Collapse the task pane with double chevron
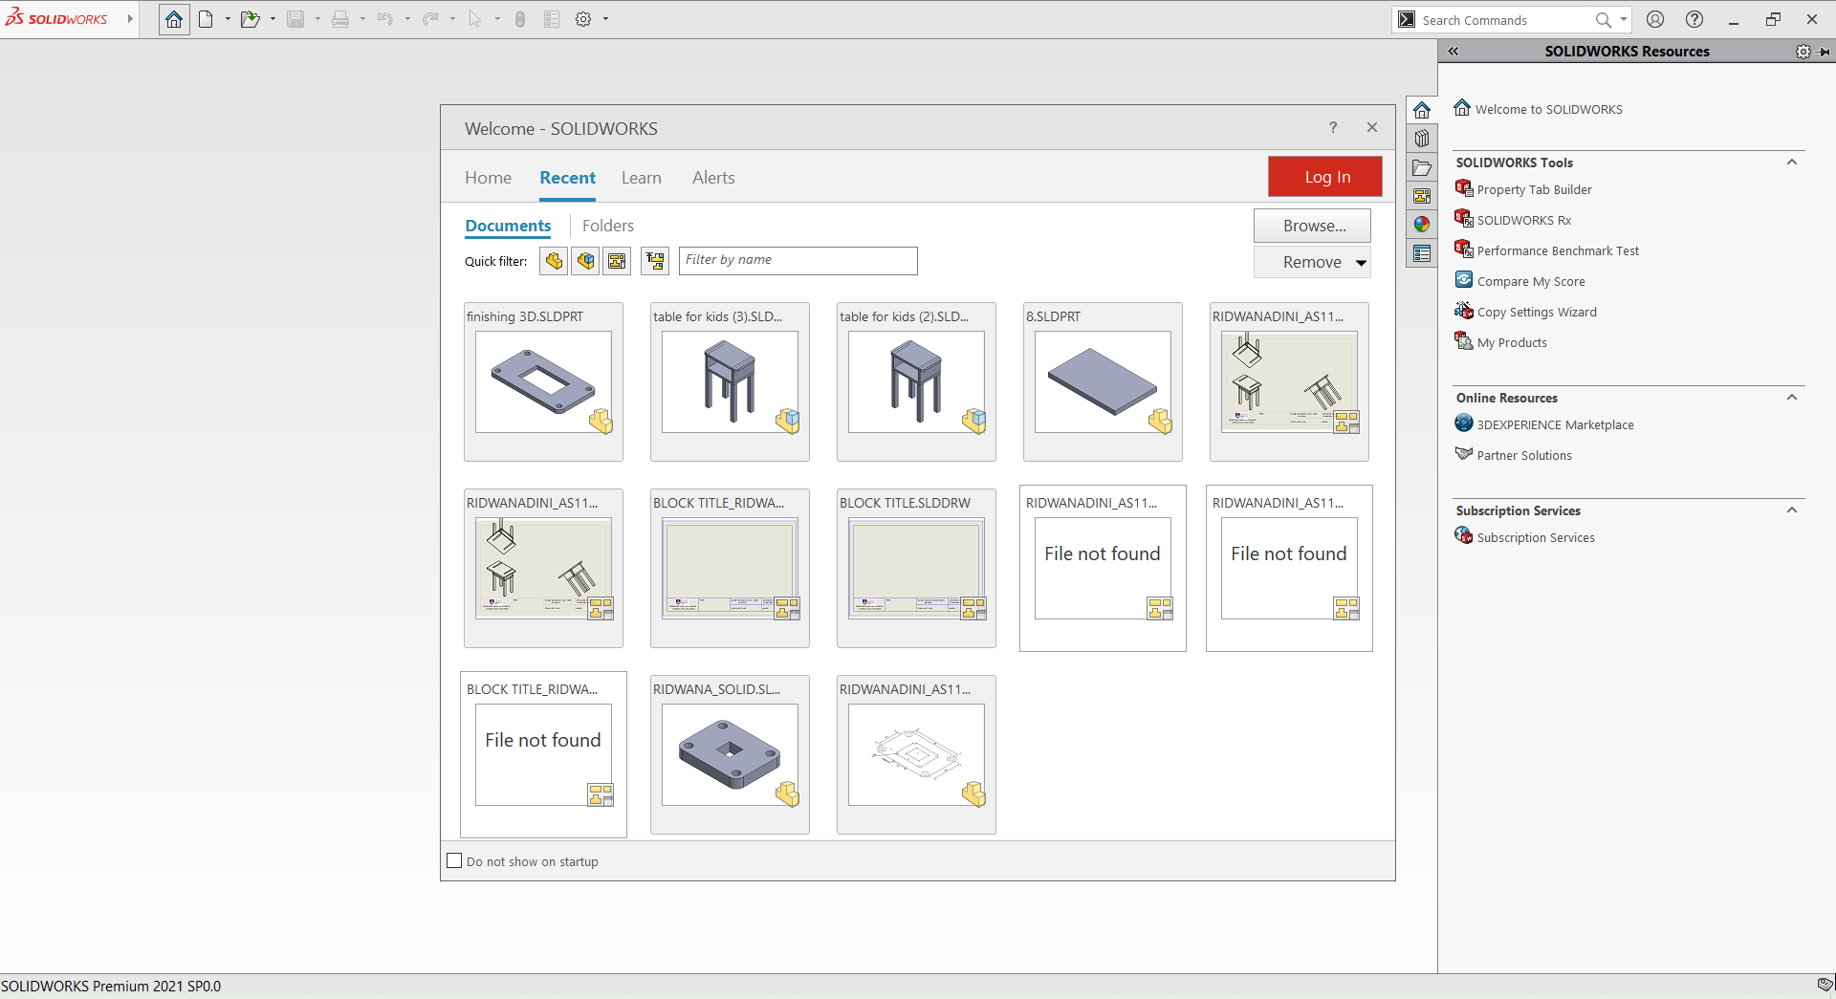 pos(1453,52)
